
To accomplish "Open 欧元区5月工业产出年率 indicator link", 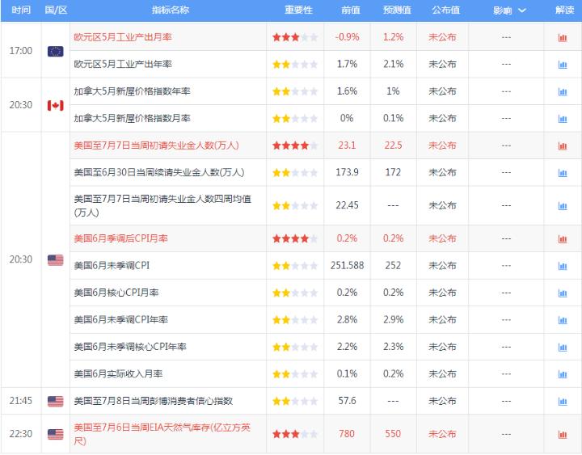I will click(123, 64).
